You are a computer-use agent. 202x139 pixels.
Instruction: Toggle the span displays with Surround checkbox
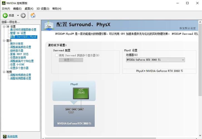pyautogui.click(x=57, y=55)
